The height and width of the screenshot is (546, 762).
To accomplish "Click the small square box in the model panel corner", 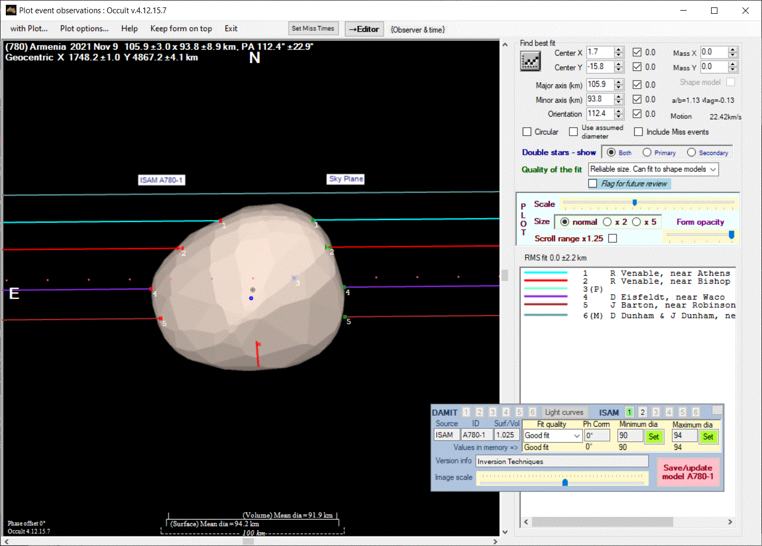I will 717,410.
